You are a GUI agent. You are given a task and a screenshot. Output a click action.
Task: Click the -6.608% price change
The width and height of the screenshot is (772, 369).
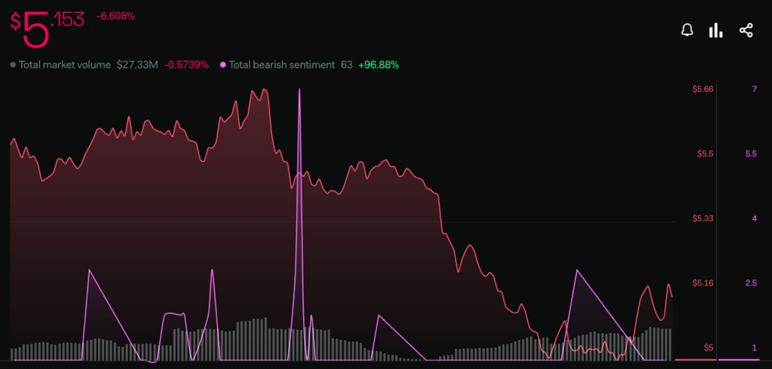click(x=115, y=17)
